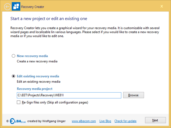This screenshot has height=128, width=171.
Task: Click the 'Recovery Creator' title text
Action: pyautogui.click(x=32, y=7)
